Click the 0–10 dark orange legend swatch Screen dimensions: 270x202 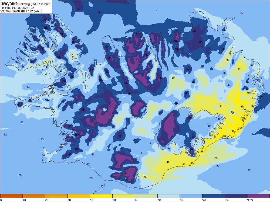[11, 196]
